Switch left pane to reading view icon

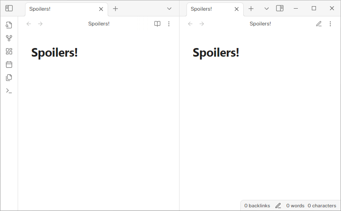157,24
